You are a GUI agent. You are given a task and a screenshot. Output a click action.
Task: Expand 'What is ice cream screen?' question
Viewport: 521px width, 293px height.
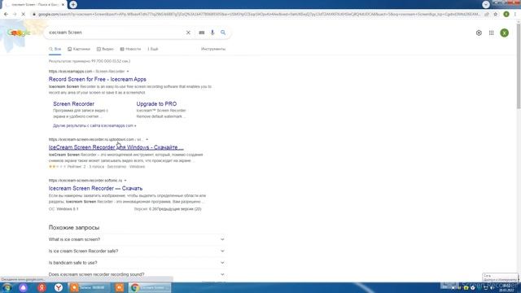(x=137, y=239)
